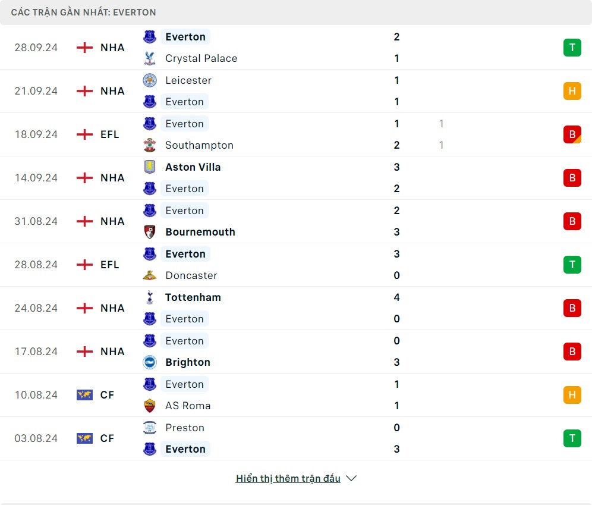Click the Aston Villa club crest
This screenshot has height=505, width=592.
tap(150, 167)
